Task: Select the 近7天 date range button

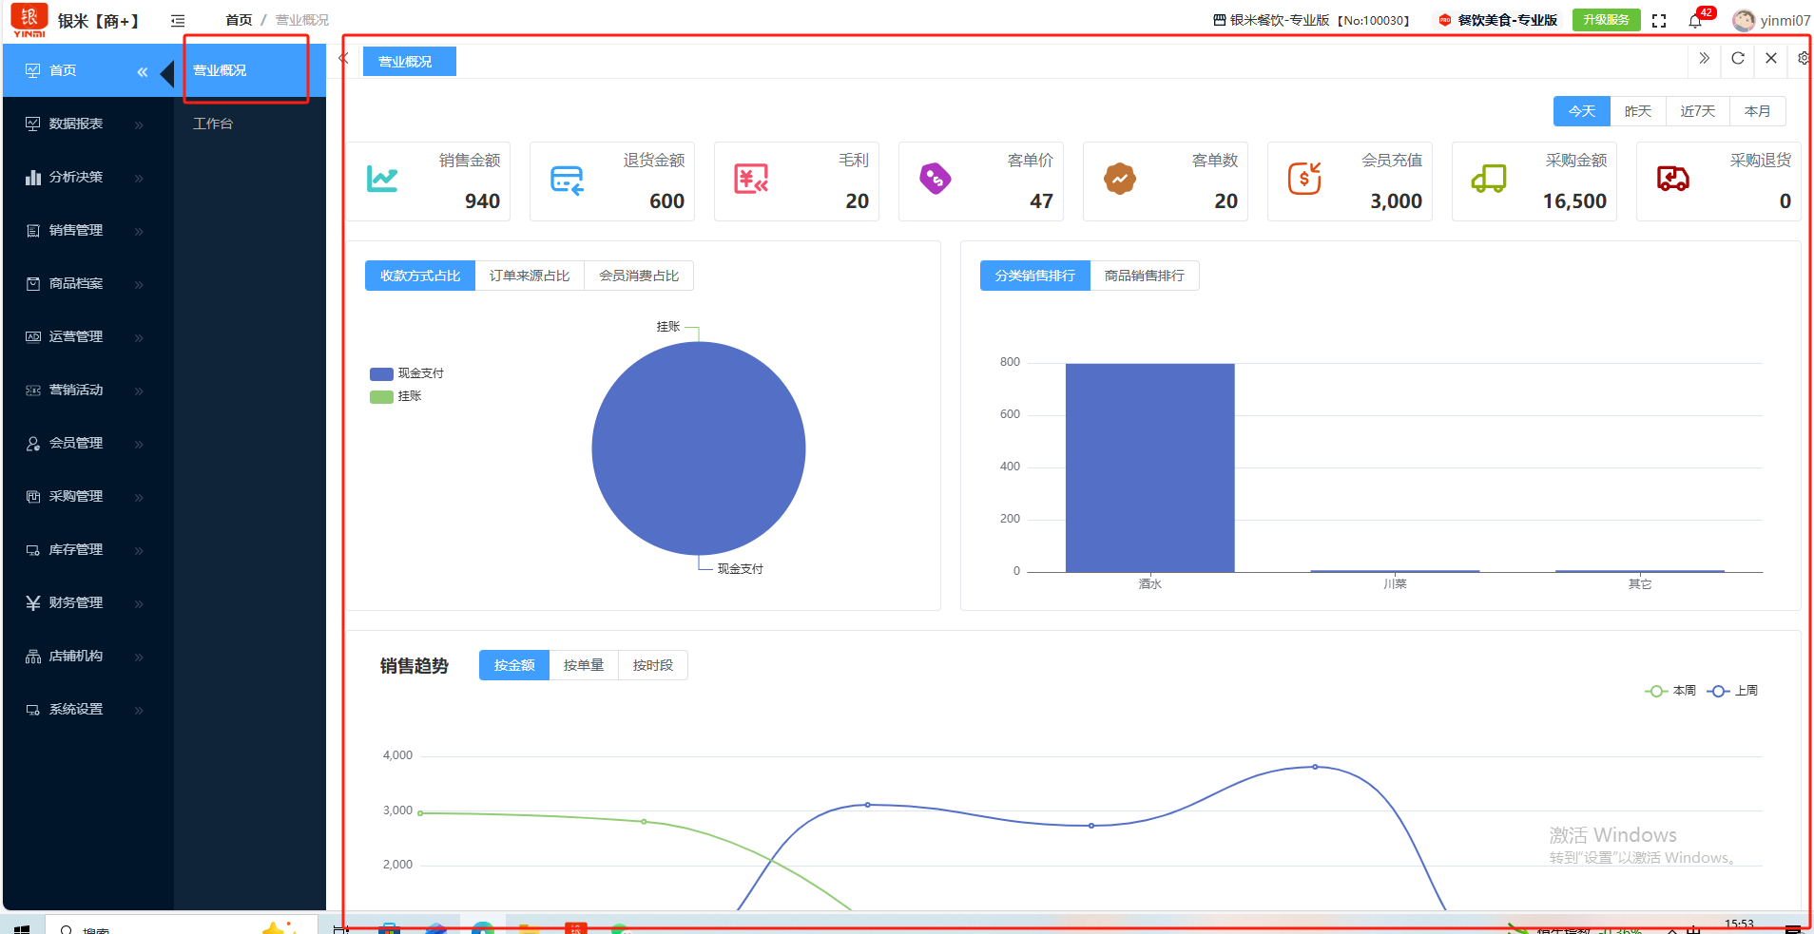Action: [1697, 111]
